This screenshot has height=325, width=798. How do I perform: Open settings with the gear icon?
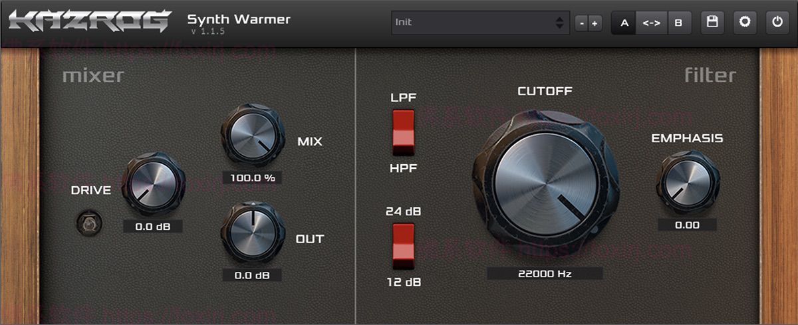point(745,22)
